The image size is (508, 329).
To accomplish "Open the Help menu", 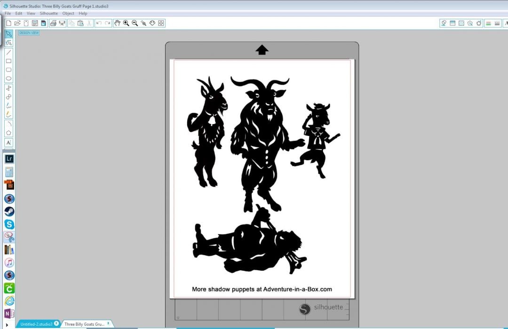I will (83, 13).
